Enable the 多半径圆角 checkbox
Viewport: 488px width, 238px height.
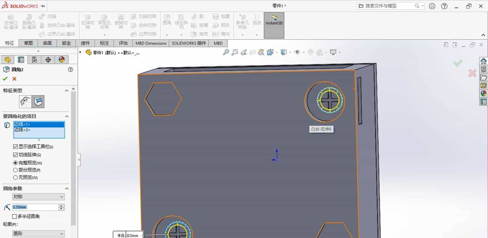click(14, 216)
